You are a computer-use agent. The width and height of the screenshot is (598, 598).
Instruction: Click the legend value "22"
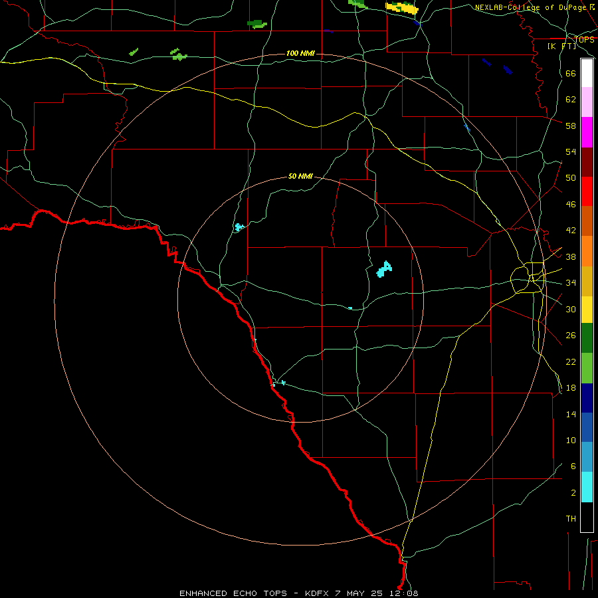pyautogui.click(x=571, y=361)
